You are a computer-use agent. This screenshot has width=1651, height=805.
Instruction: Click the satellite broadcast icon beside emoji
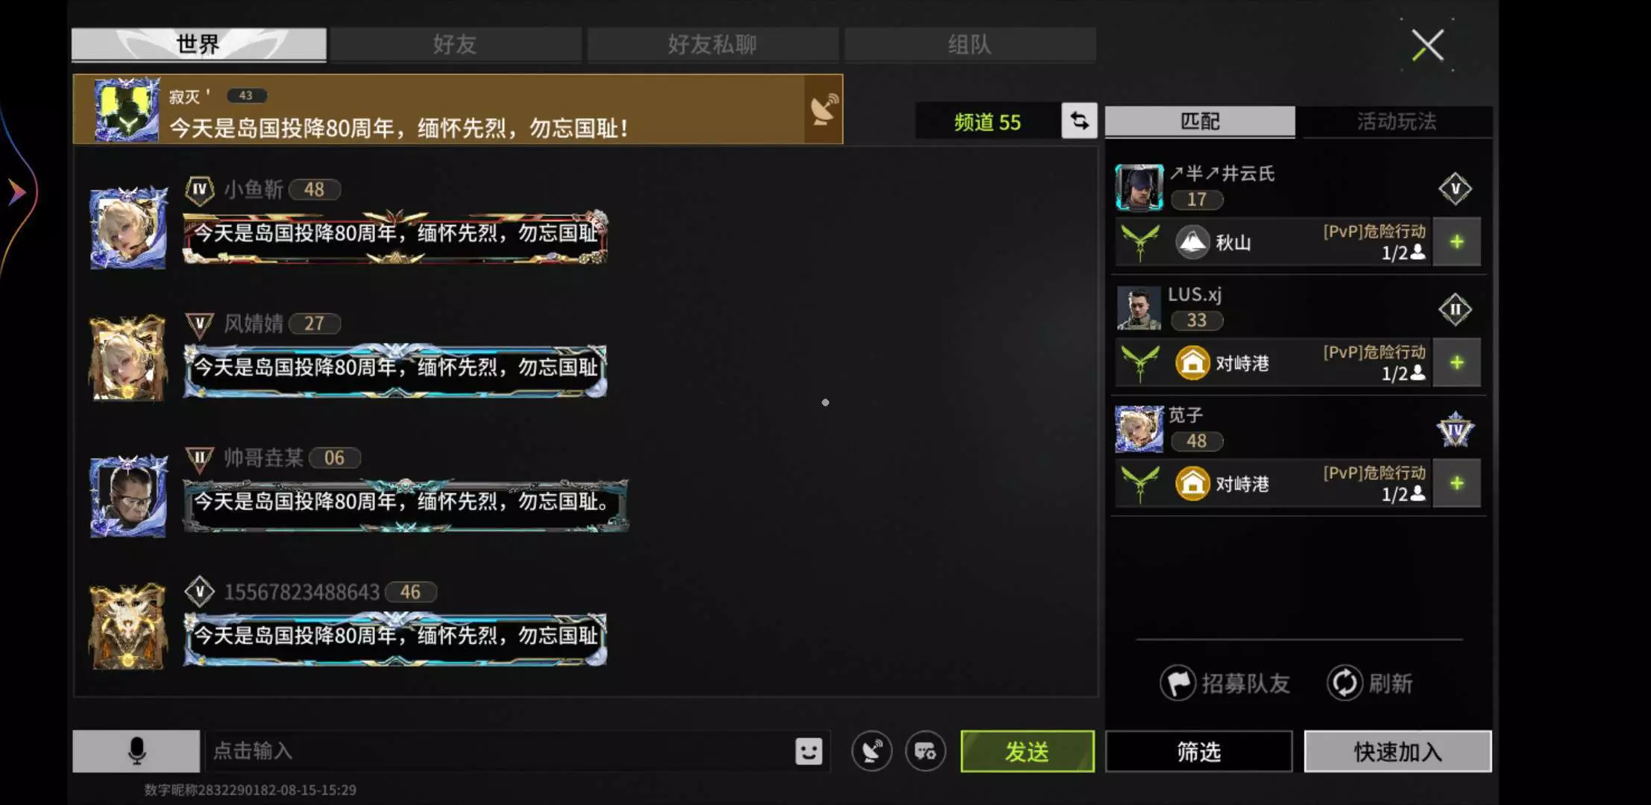[872, 751]
